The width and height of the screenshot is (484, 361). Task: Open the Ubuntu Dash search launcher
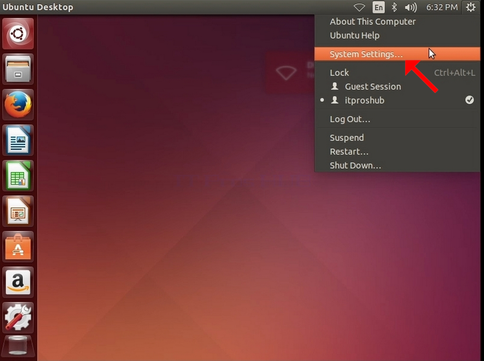point(18,34)
